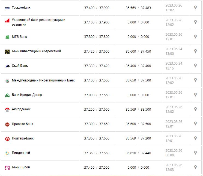203x176 pixels.
Task: Go to the Скай Банк page
Action: pos(20,66)
